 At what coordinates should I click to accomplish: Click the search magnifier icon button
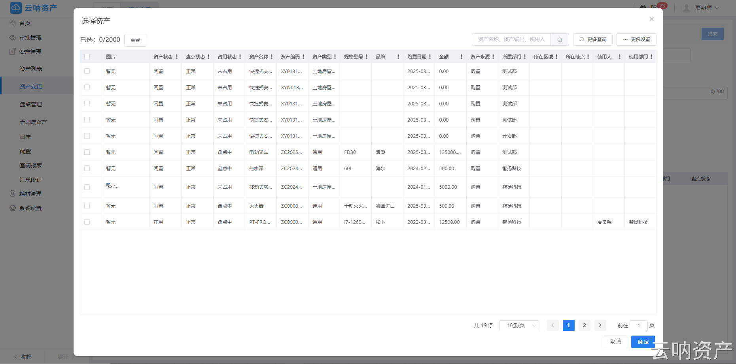(560, 39)
